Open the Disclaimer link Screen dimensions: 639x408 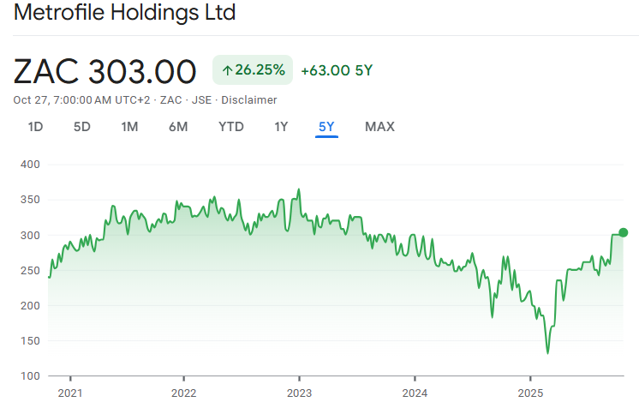coord(249,100)
